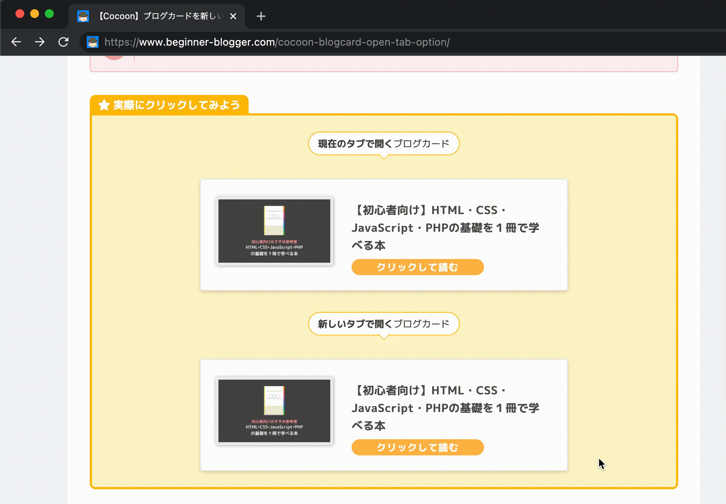Click the star icon in yellow heading
This screenshot has width=726, height=504.
coord(104,105)
